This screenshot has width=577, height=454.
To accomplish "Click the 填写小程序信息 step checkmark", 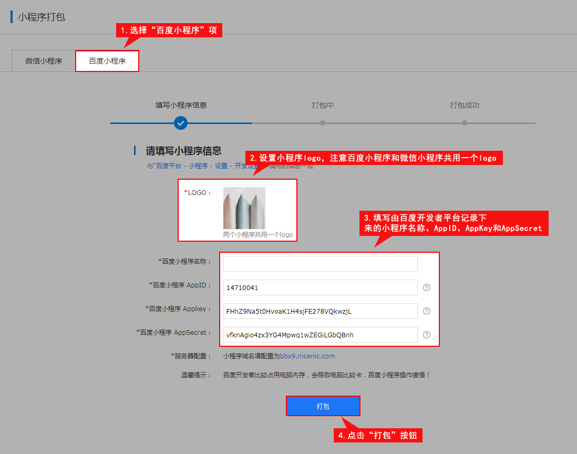I will (x=181, y=123).
